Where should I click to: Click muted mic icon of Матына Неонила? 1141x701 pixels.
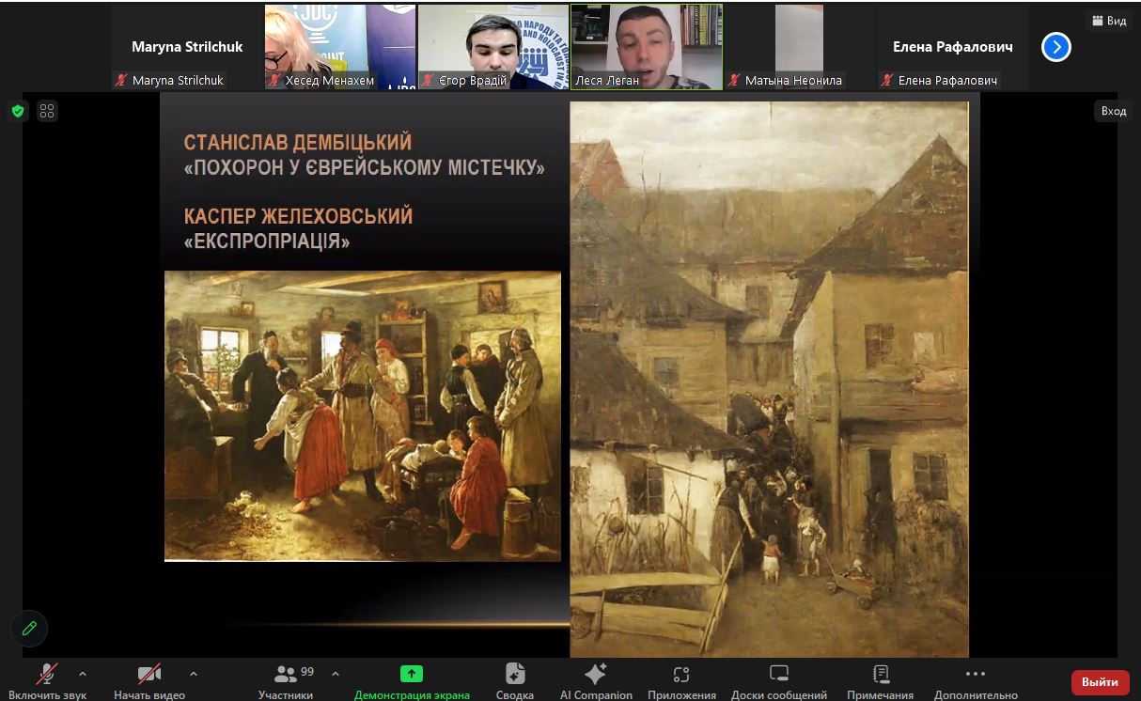coord(734,81)
